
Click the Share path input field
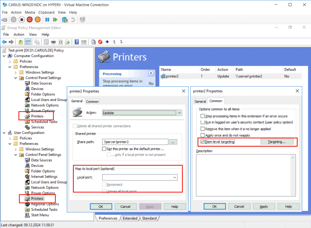pos(135,142)
